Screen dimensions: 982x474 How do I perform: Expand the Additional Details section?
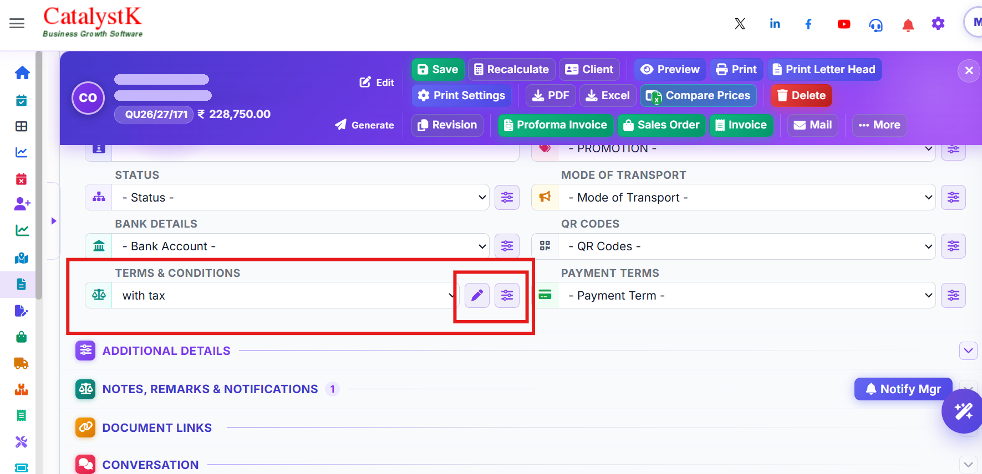point(968,351)
